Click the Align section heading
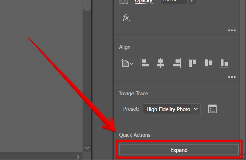This screenshot has height=160, width=246. click(125, 47)
